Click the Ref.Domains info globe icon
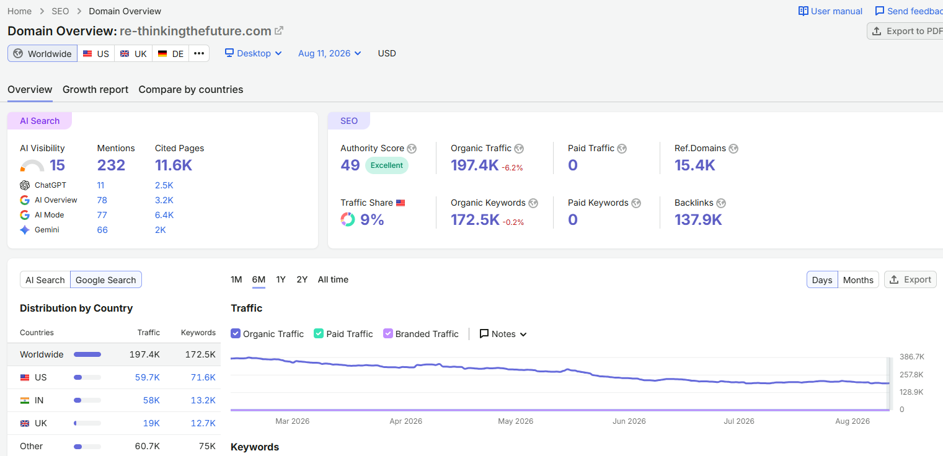The width and height of the screenshot is (943, 456). pos(733,149)
